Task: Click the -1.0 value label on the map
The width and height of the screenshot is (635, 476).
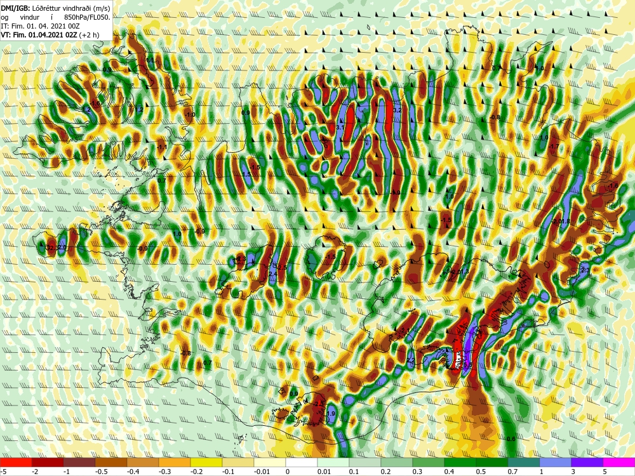Action: click(x=189, y=114)
